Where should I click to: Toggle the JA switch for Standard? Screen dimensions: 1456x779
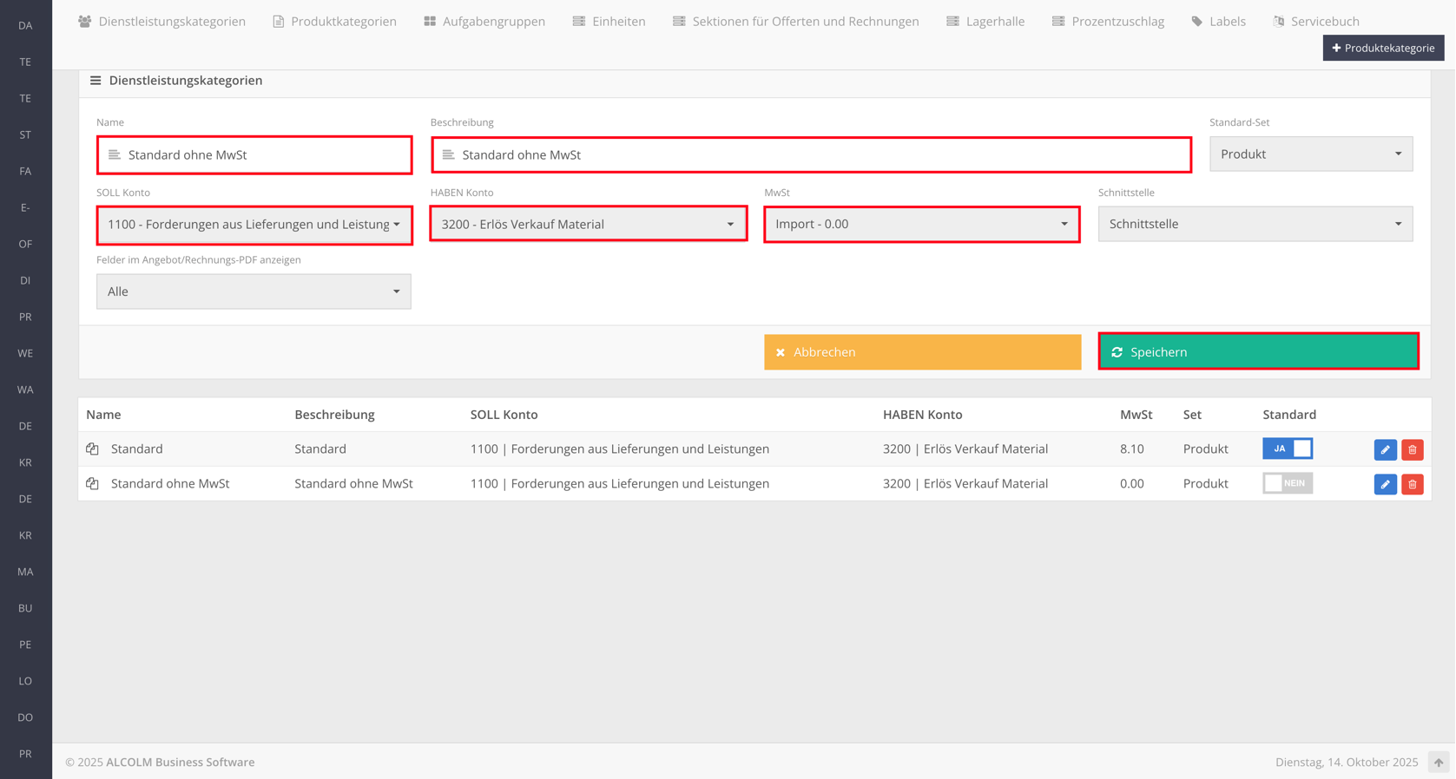1287,448
